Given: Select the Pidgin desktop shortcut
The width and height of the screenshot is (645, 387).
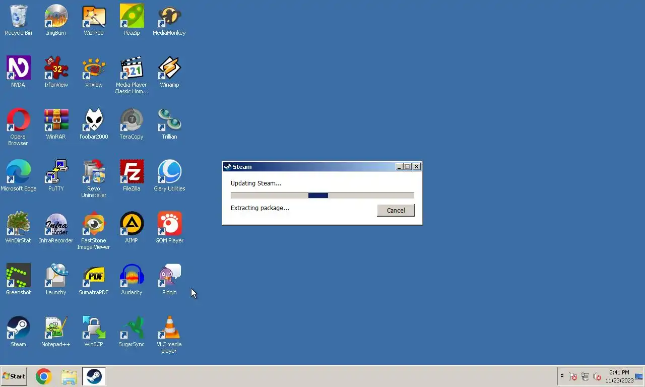Looking at the screenshot, I should [x=169, y=280].
